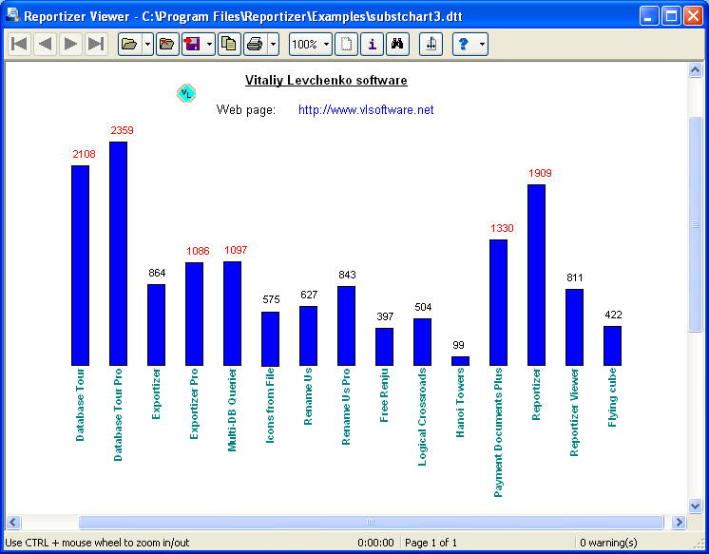Toggle the ruler/grid toolbar icon
Viewport: 709px width, 554px height.
pyautogui.click(x=431, y=45)
